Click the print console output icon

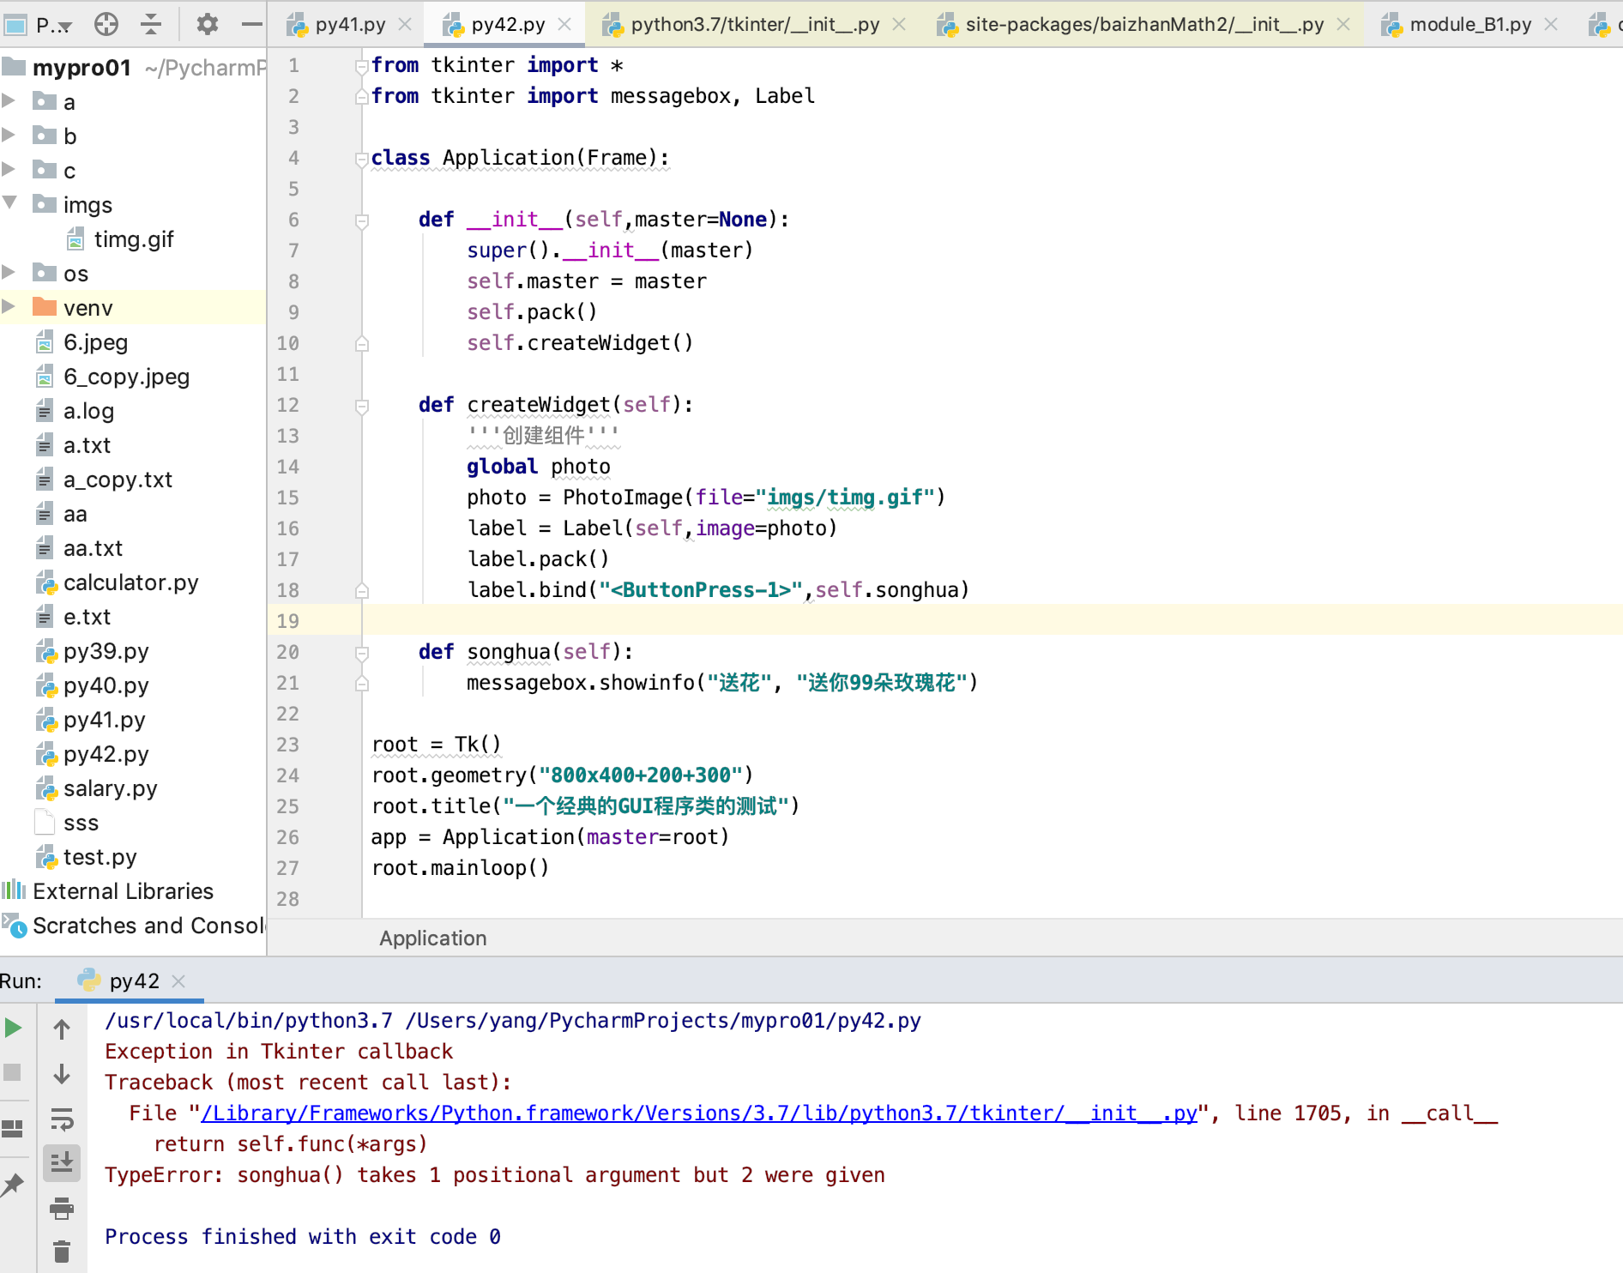[x=62, y=1209]
